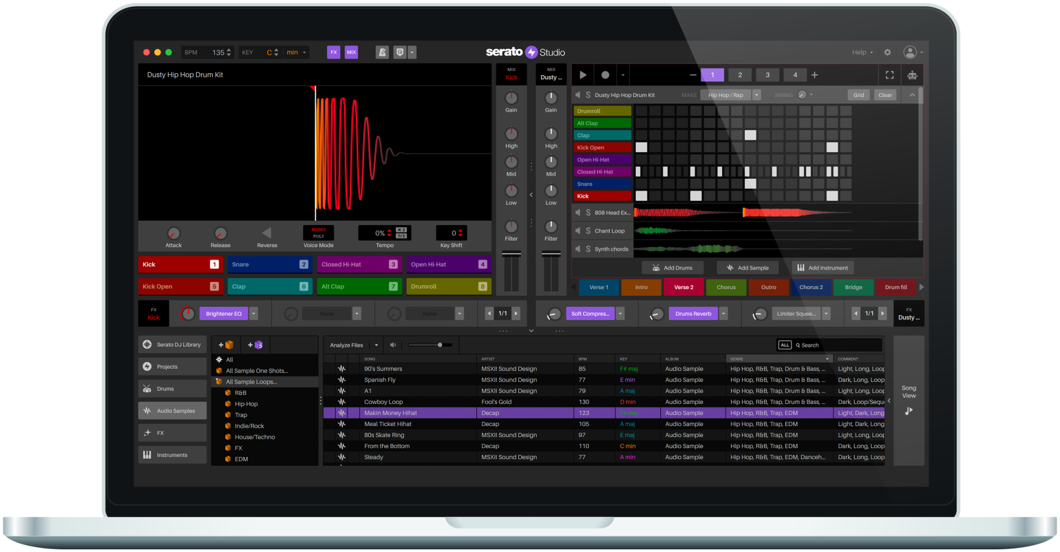Click the record button

pyautogui.click(x=605, y=75)
